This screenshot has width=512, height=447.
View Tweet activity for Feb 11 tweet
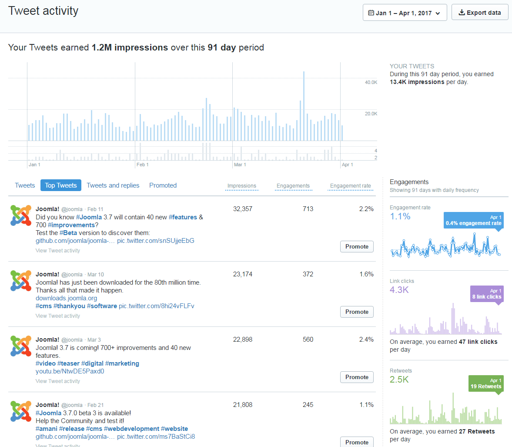click(58, 251)
